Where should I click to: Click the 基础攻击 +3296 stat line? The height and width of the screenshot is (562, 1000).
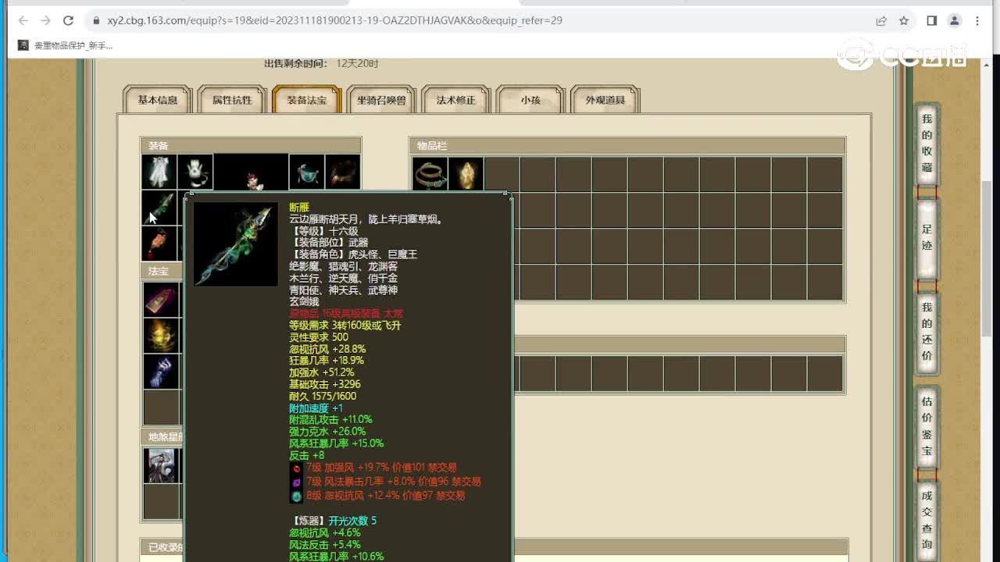325,384
